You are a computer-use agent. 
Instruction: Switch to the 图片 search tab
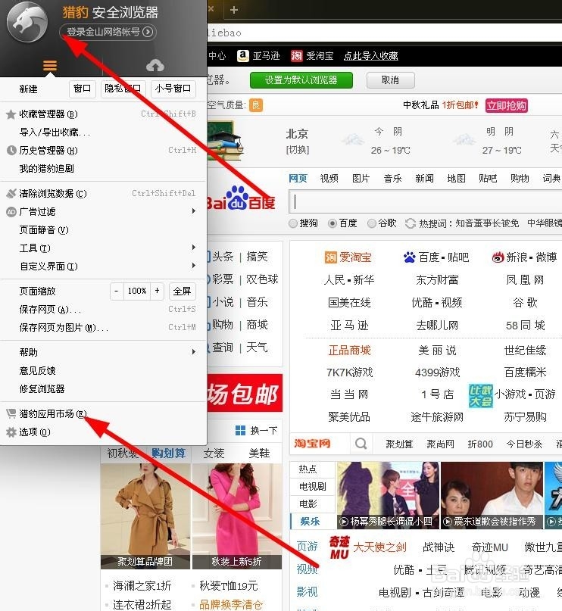click(x=361, y=179)
